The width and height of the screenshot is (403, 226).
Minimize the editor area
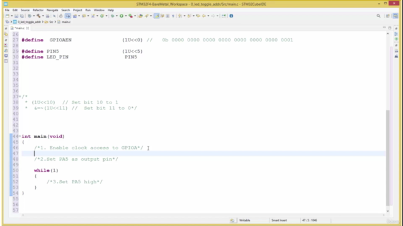tap(384, 28)
